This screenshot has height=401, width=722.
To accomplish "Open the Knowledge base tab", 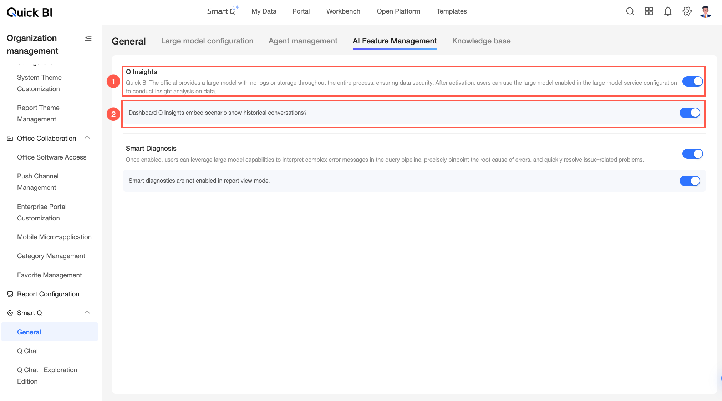I will [x=481, y=41].
